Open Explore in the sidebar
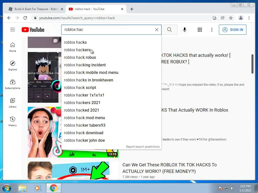 click(13, 66)
